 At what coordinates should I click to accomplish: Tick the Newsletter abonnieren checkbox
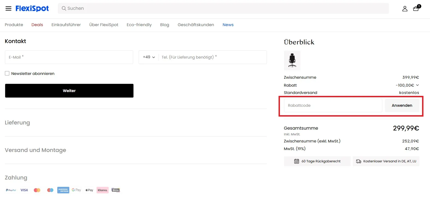(x=7, y=73)
